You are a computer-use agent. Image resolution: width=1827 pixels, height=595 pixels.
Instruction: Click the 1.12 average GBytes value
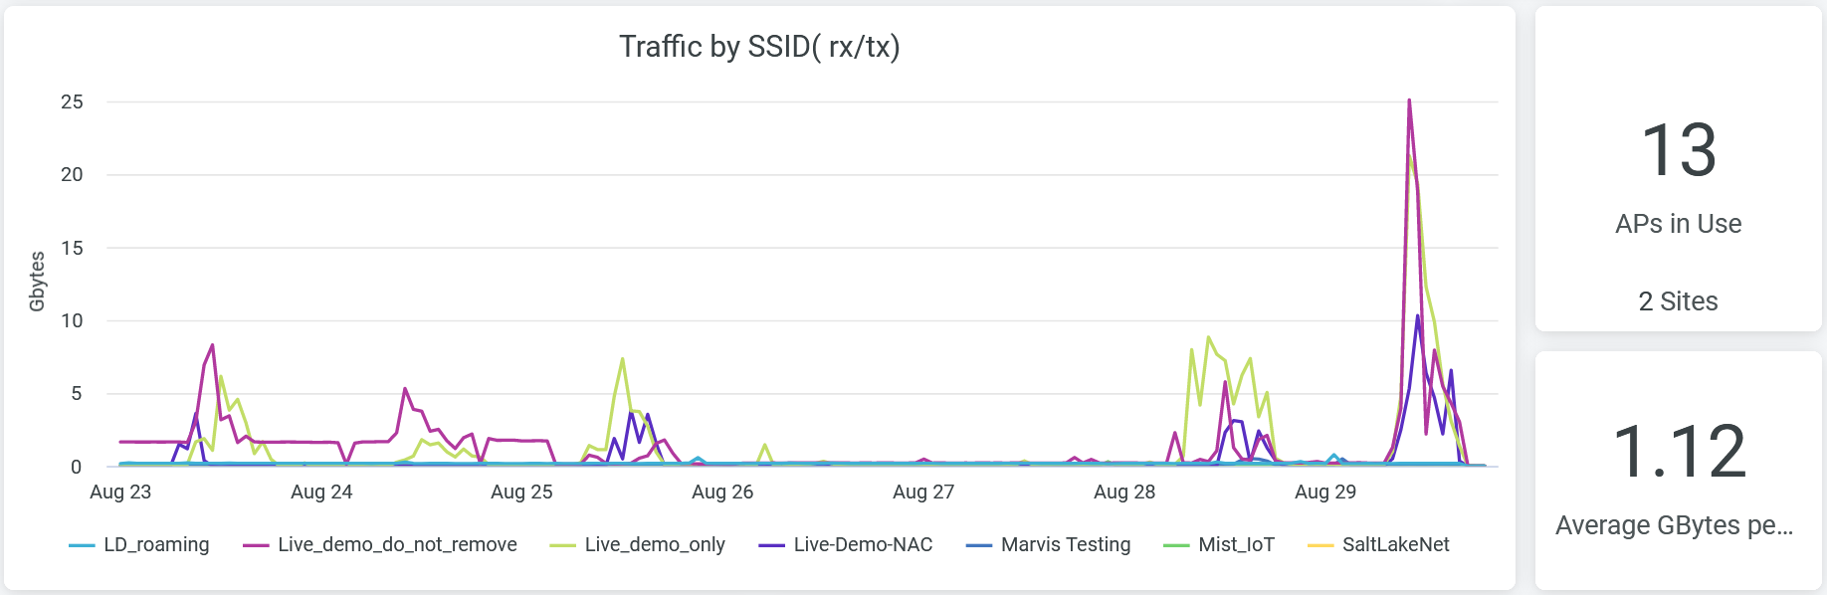tap(1679, 452)
